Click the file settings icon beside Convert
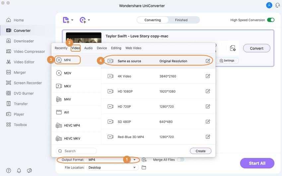 click(233, 48)
